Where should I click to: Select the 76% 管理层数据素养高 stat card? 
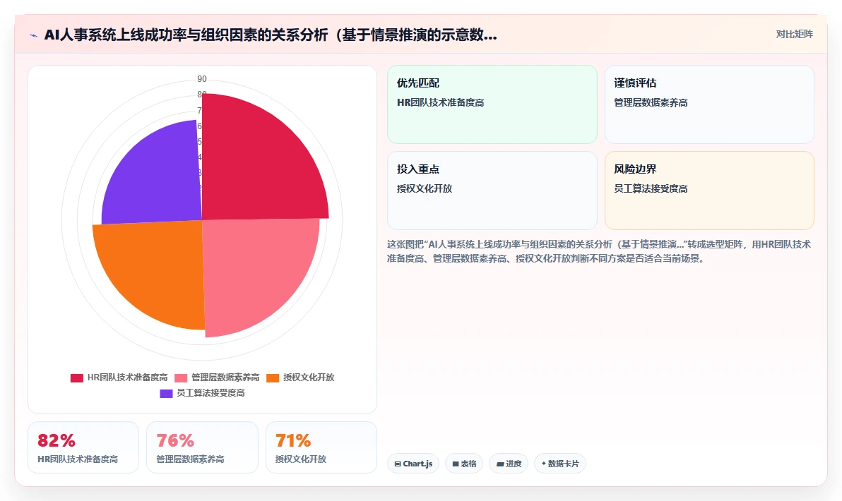(x=202, y=447)
